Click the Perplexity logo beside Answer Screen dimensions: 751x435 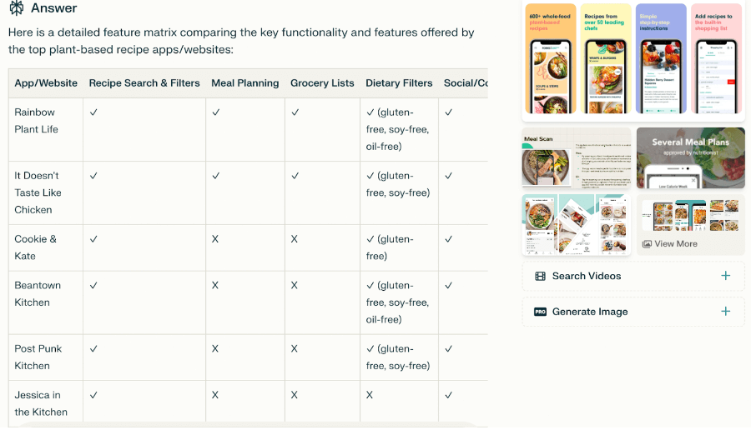17,7
